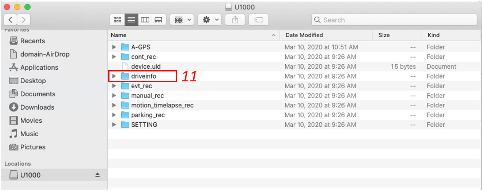Select the manual_rec folder name
Screen dimensions: 482x191
pyautogui.click(x=147, y=96)
